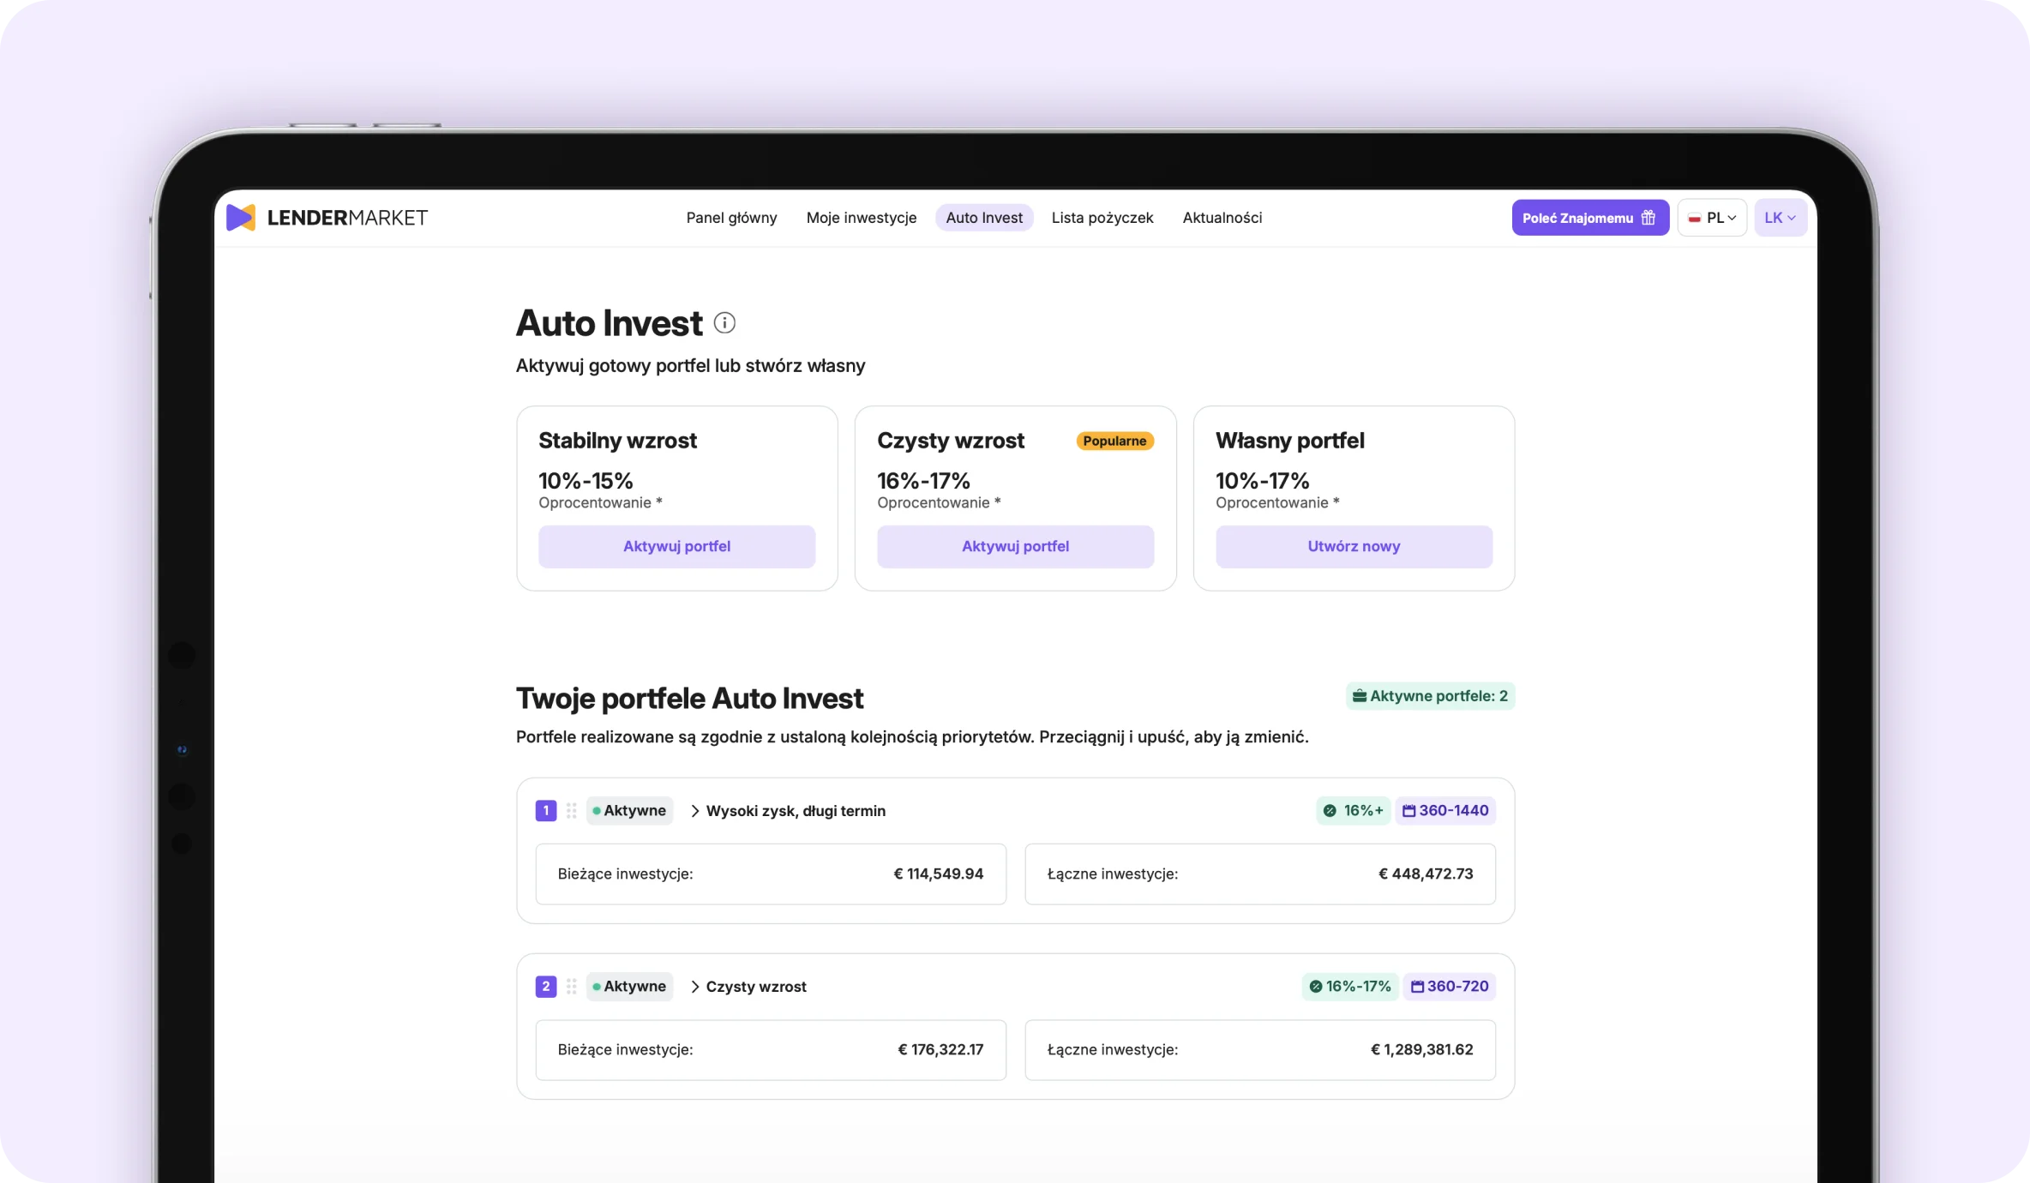Click Aktywne status on Czysty wzrost portfolio
The width and height of the screenshot is (2030, 1183).
tap(629, 987)
